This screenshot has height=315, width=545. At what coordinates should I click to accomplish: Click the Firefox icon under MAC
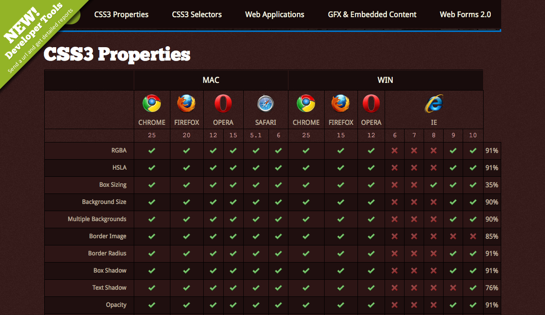pyautogui.click(x=186, y=103)
